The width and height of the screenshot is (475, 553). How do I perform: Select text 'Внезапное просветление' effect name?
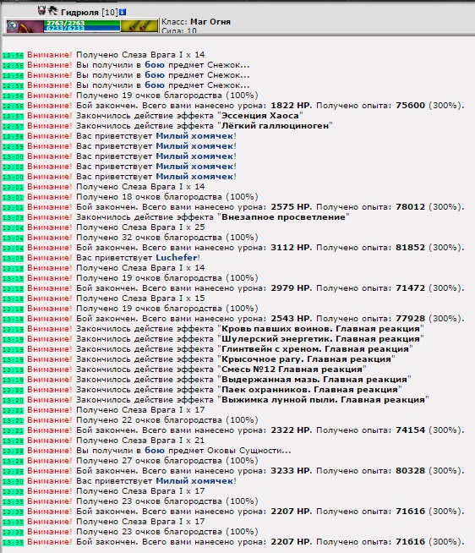tap(283, 217)
